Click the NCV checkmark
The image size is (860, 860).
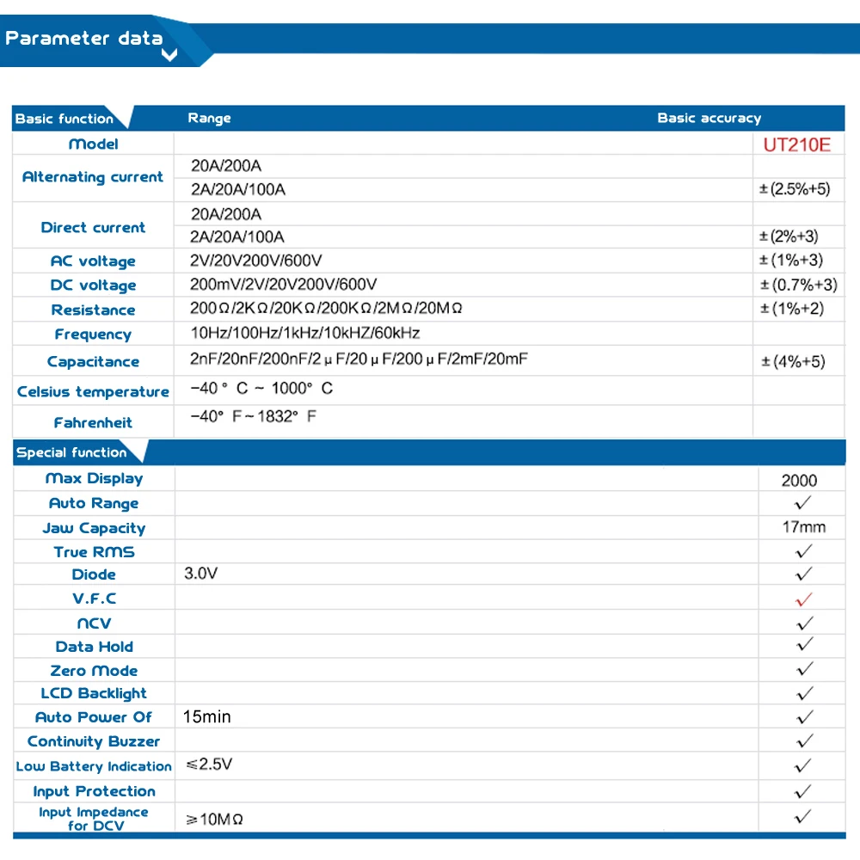coord(805,623)
